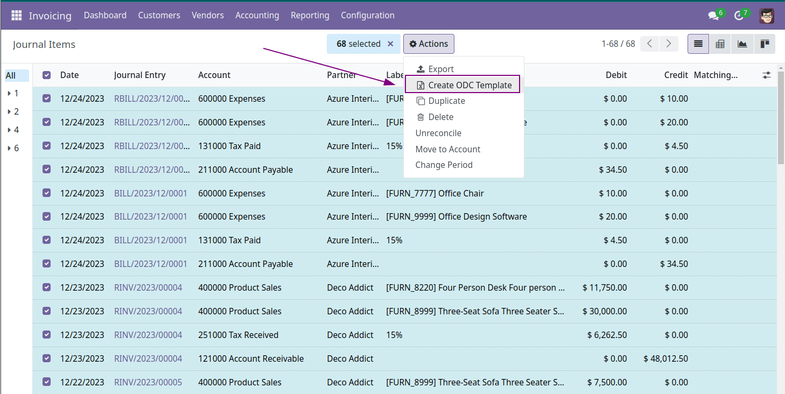Uncheck the first RBILL 600000 Expenses row
785x394 pixels.
pyautogui.click(x=47, y=99)
